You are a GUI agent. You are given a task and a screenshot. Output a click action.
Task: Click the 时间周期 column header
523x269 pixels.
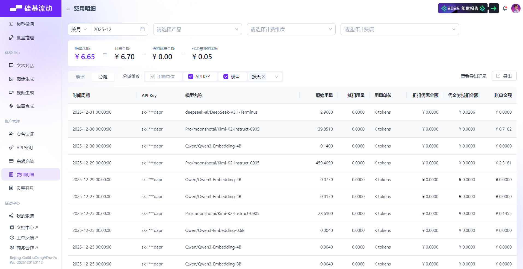click(x=81, y=95)
